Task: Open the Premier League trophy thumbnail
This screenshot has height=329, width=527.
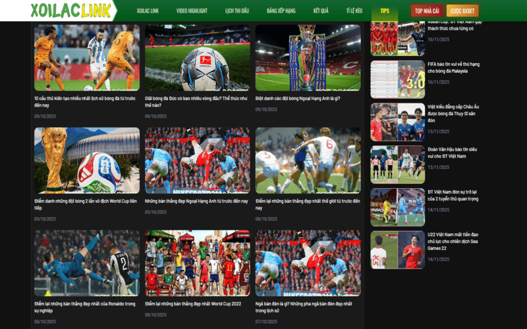Action: 308,58
